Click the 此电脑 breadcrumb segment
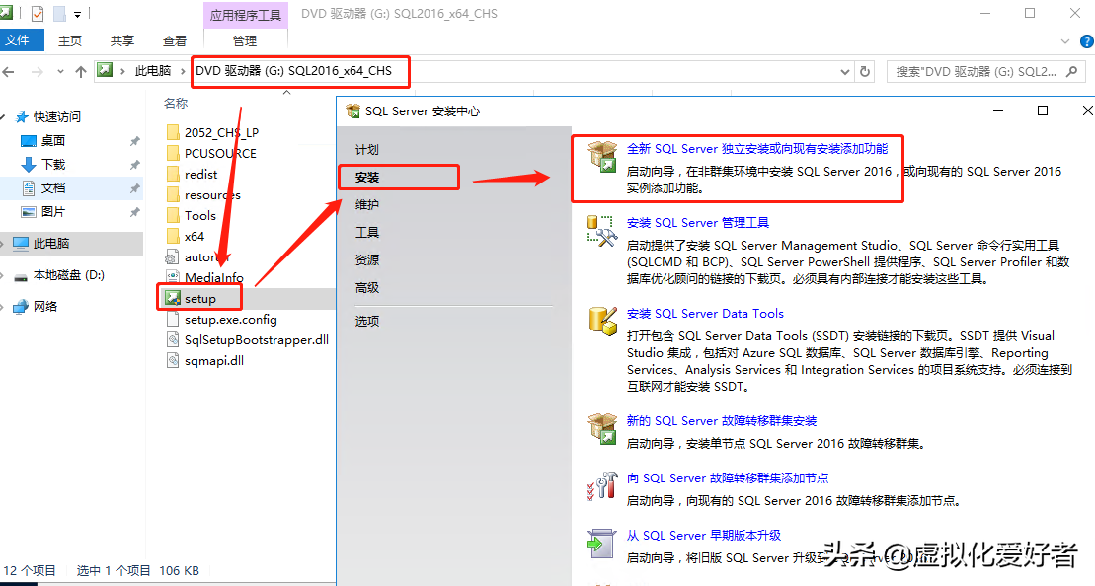 coord(153,70)
